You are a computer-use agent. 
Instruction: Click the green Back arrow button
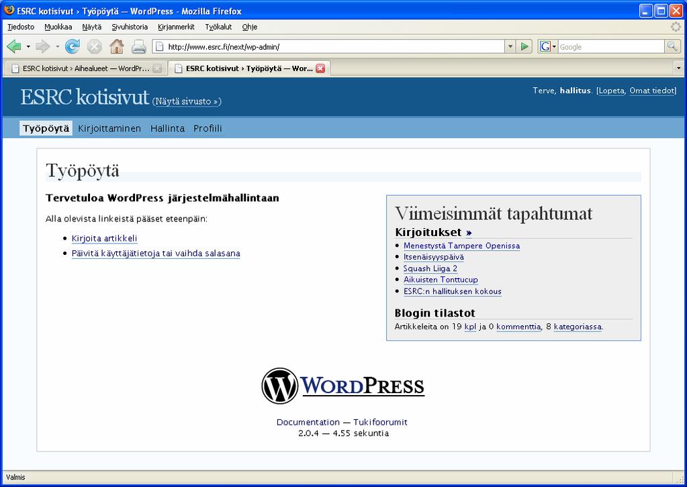pos(15,46)
